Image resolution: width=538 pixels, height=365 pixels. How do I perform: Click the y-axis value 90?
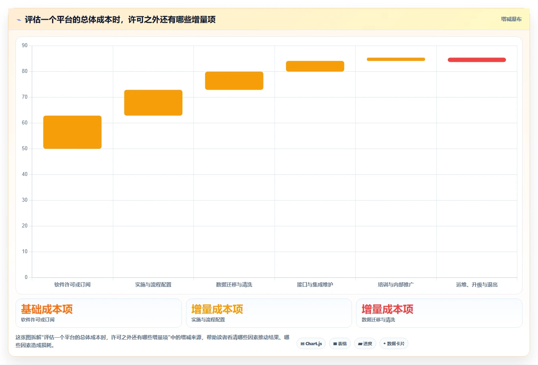click(25, 46)
